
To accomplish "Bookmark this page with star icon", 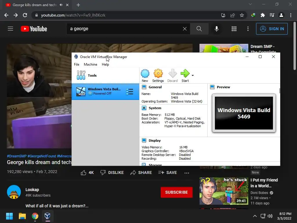I will [242, 15].
